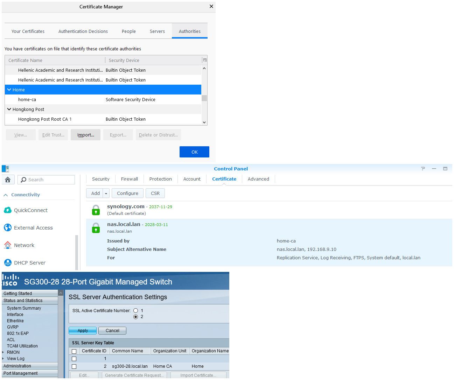Screen dimensions: 454x380
Task: Select the home-ca certificate row
Action: click(103, 99)
